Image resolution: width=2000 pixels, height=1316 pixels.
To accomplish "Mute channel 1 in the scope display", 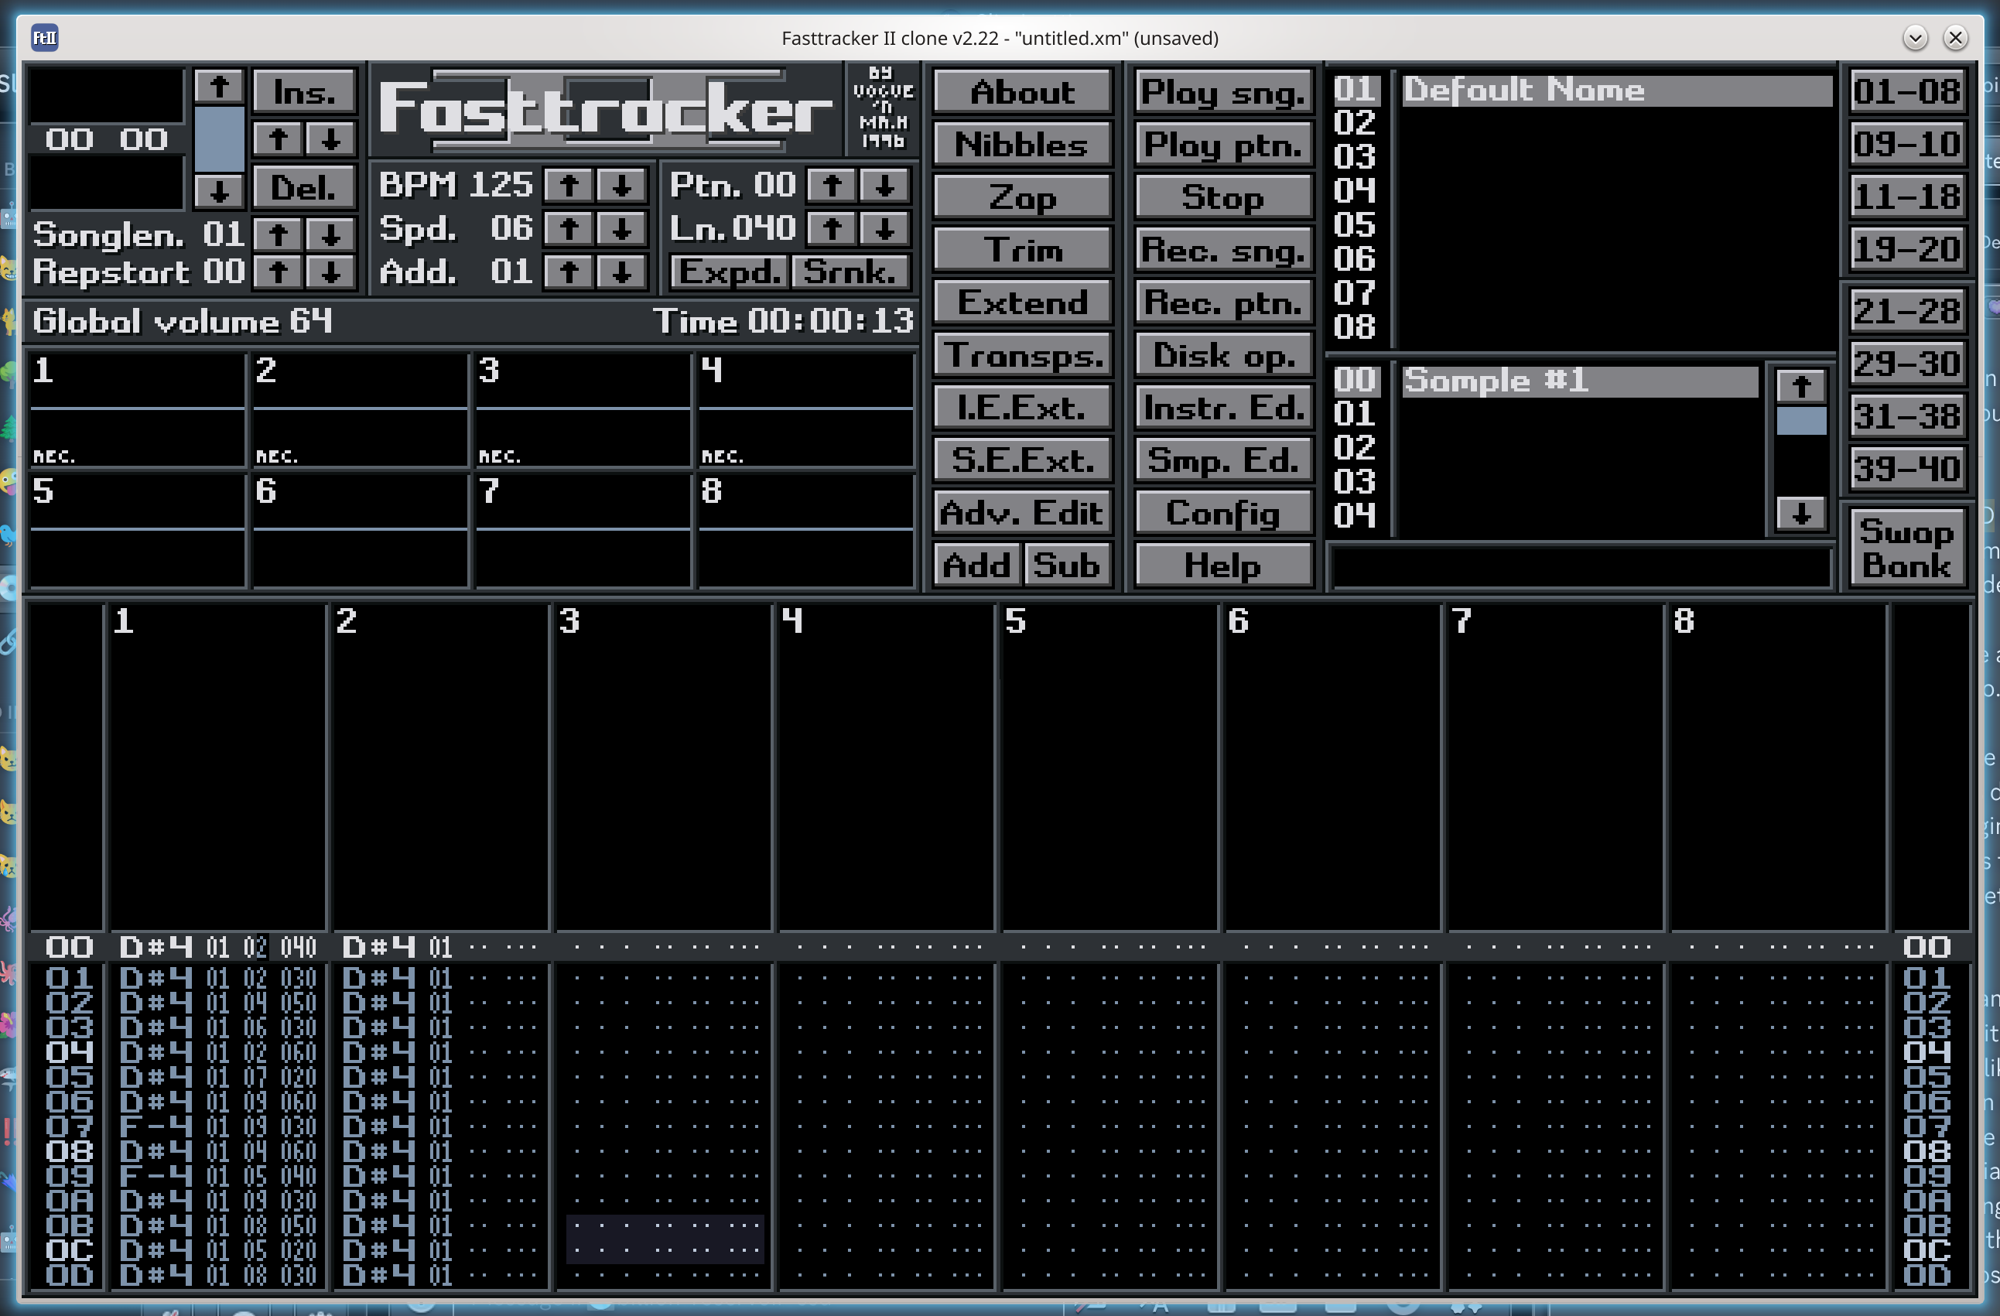I will click(137, 409).
